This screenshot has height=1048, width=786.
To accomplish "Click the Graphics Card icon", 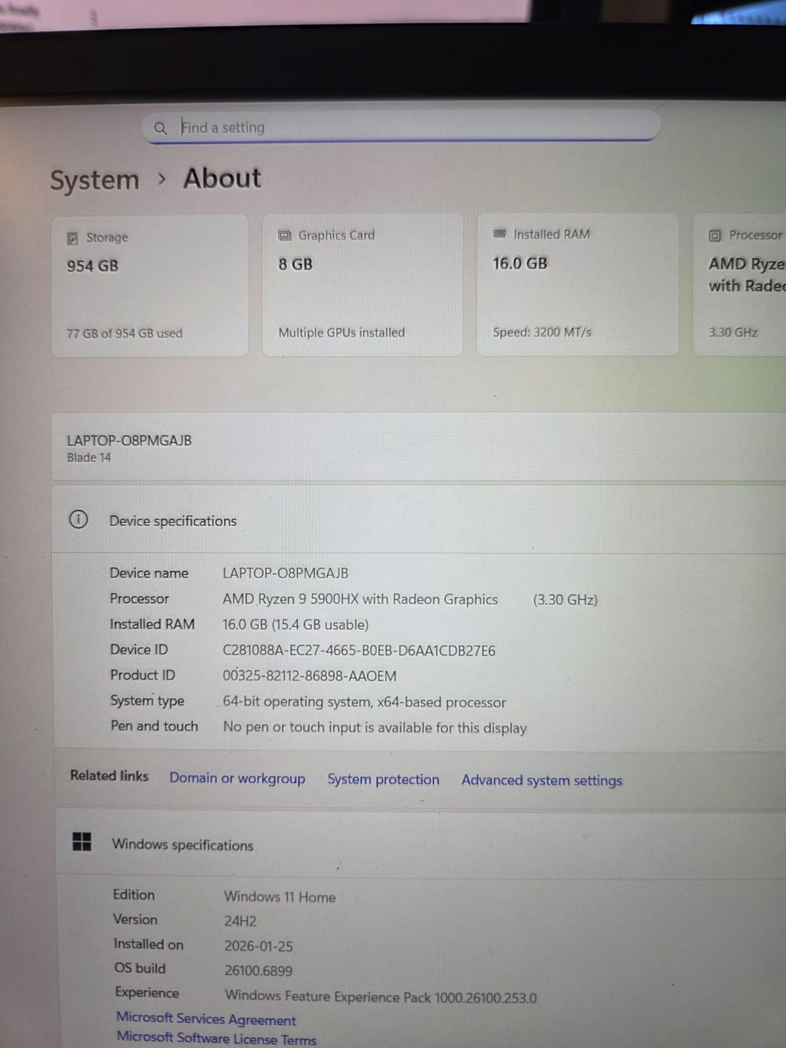I will [x=285, y=236].
